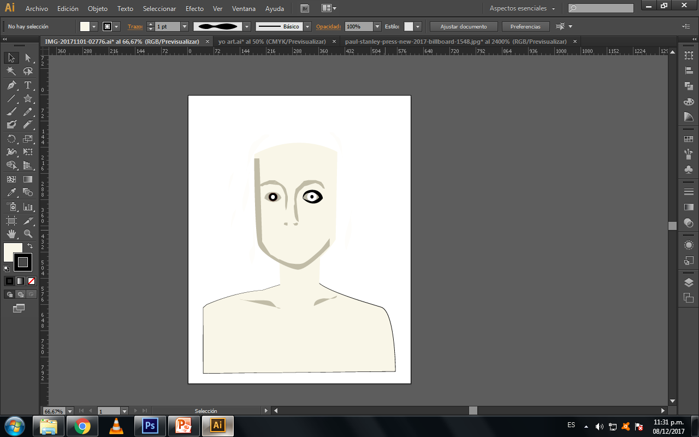
Task: Change screen mode button
Action: [19, 309]
